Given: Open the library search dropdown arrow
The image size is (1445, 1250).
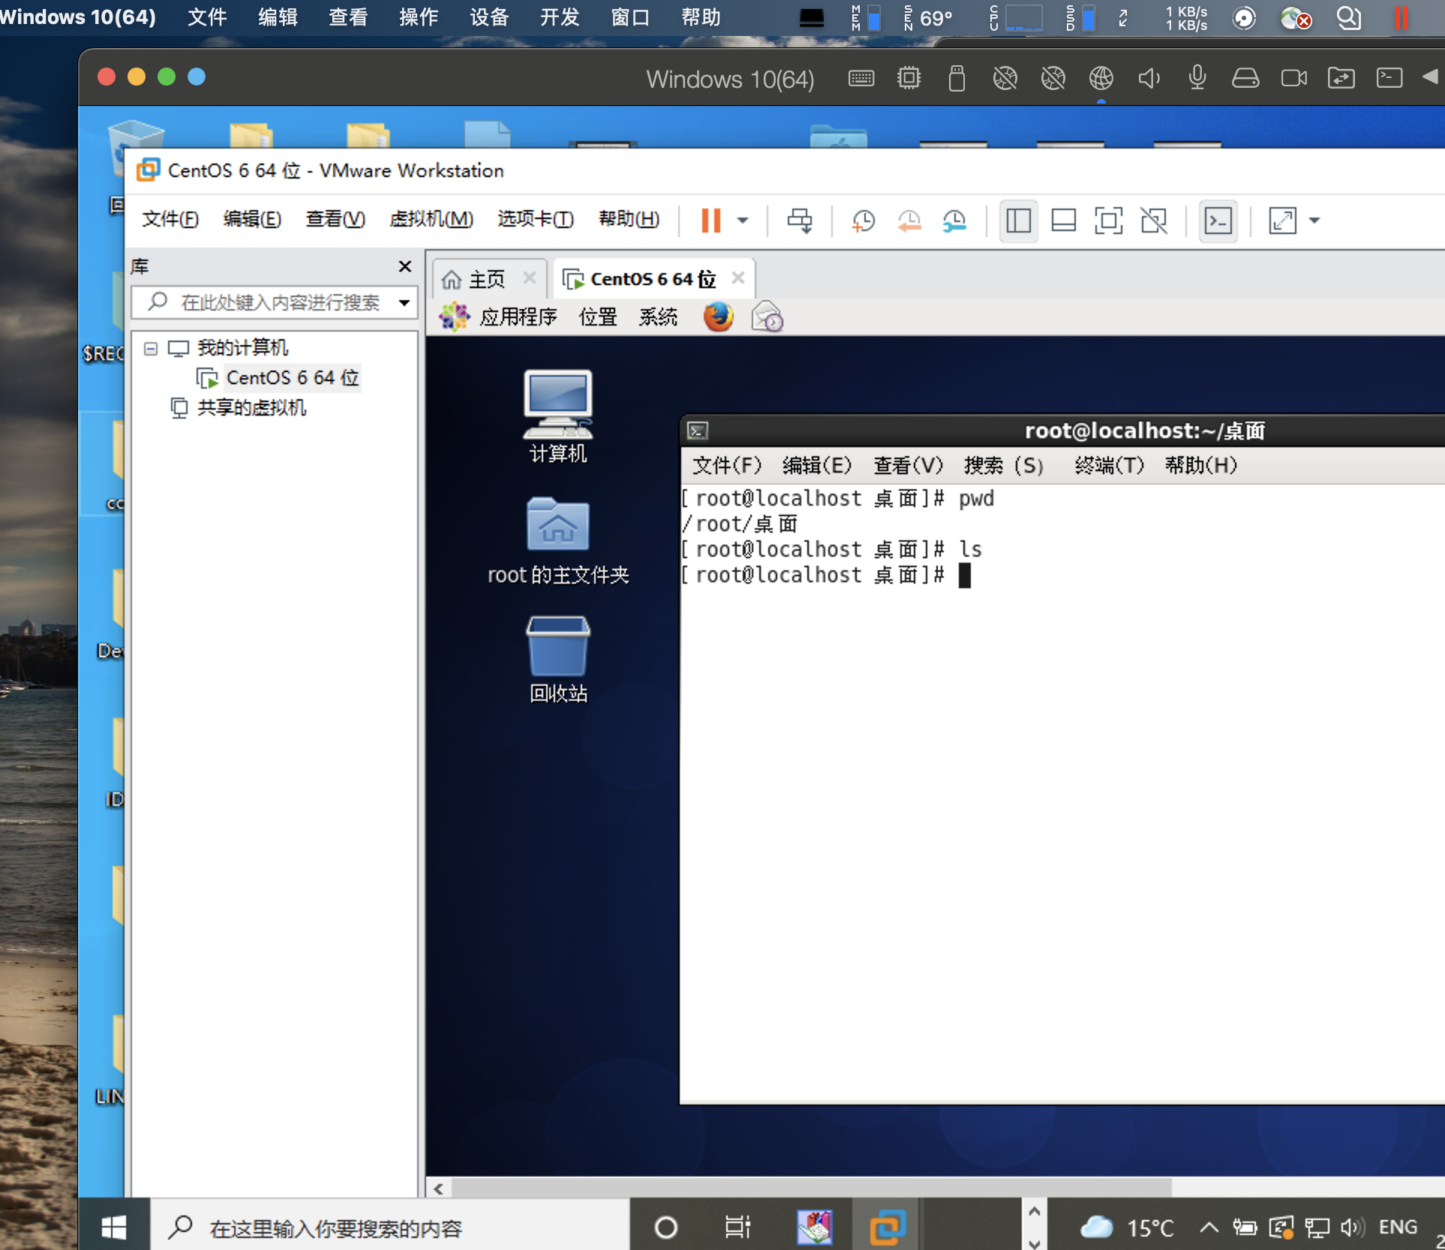Looking at the screenshot, I should [404, 303].
